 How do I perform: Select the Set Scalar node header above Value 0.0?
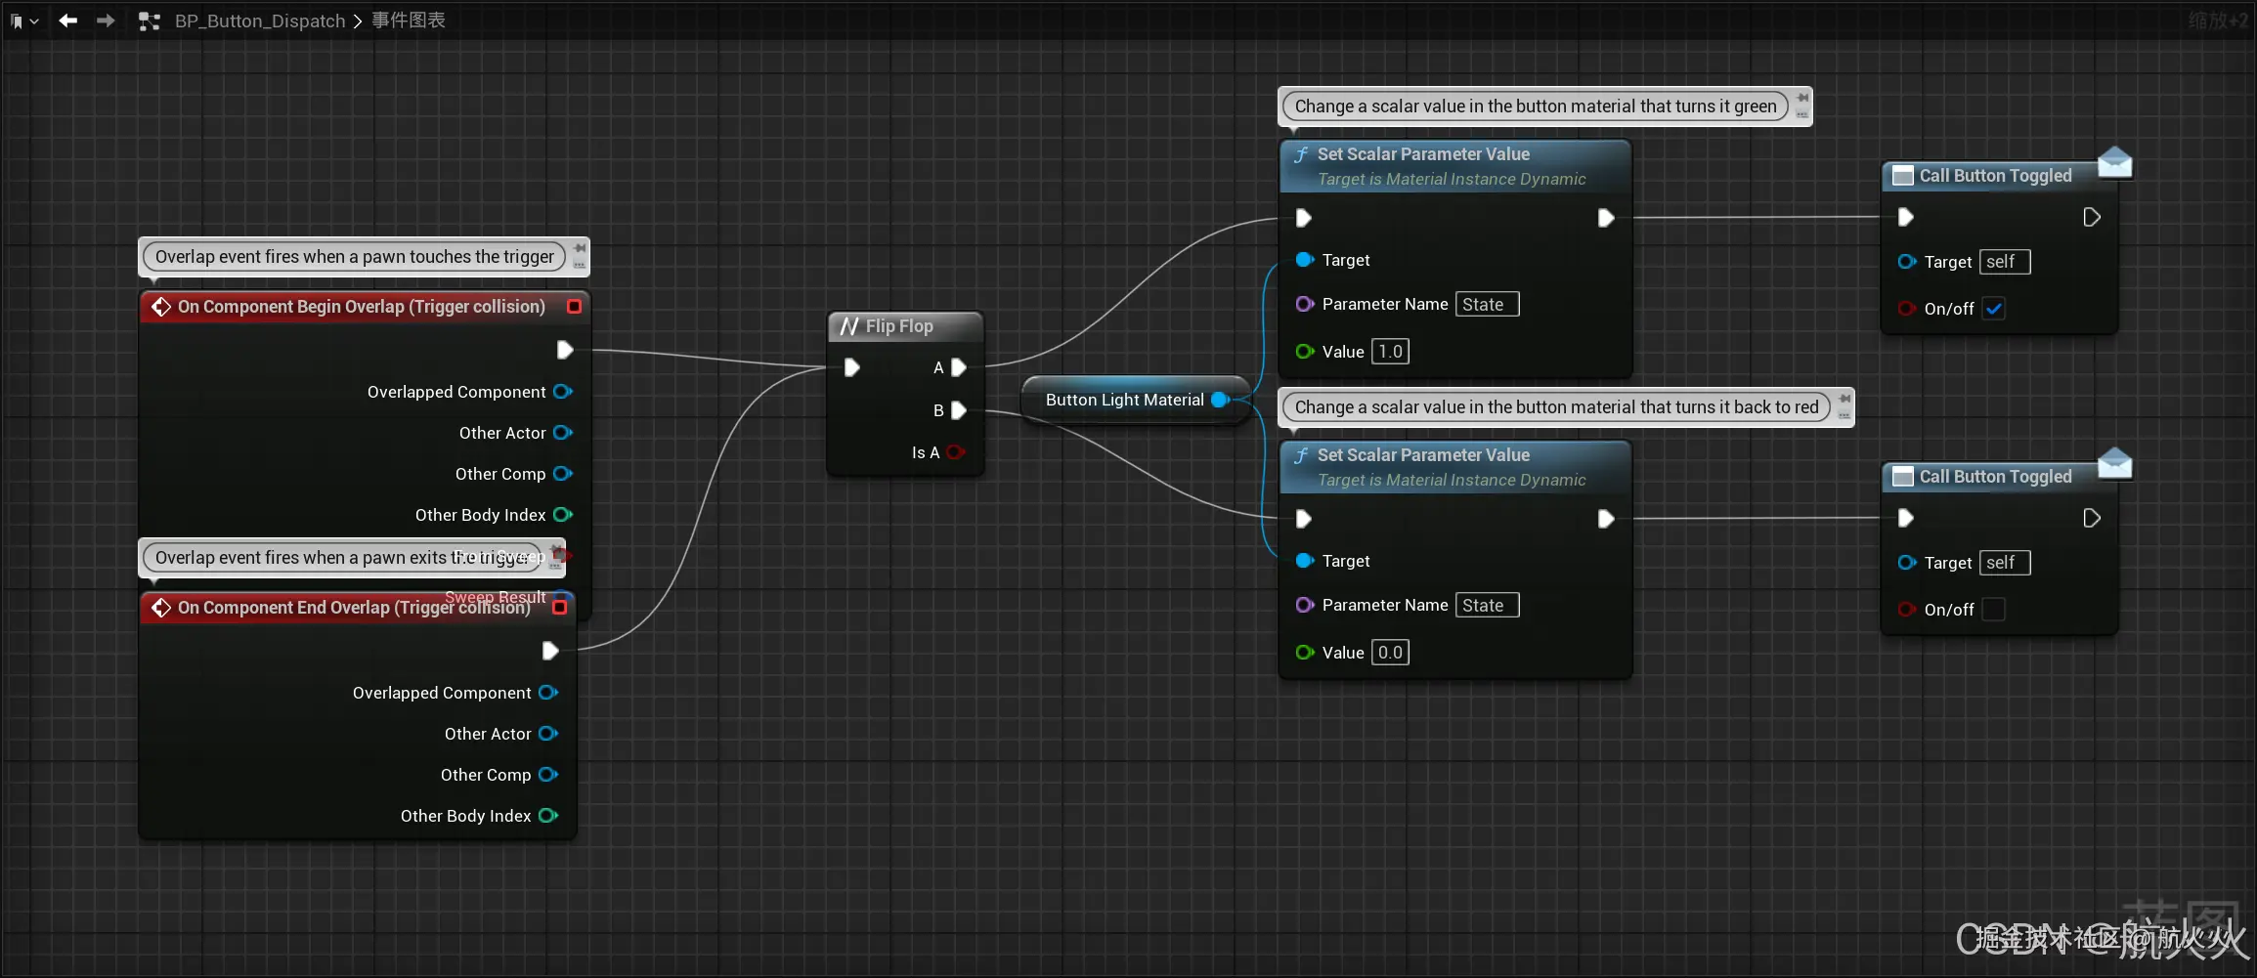[x=1455, y=467]
